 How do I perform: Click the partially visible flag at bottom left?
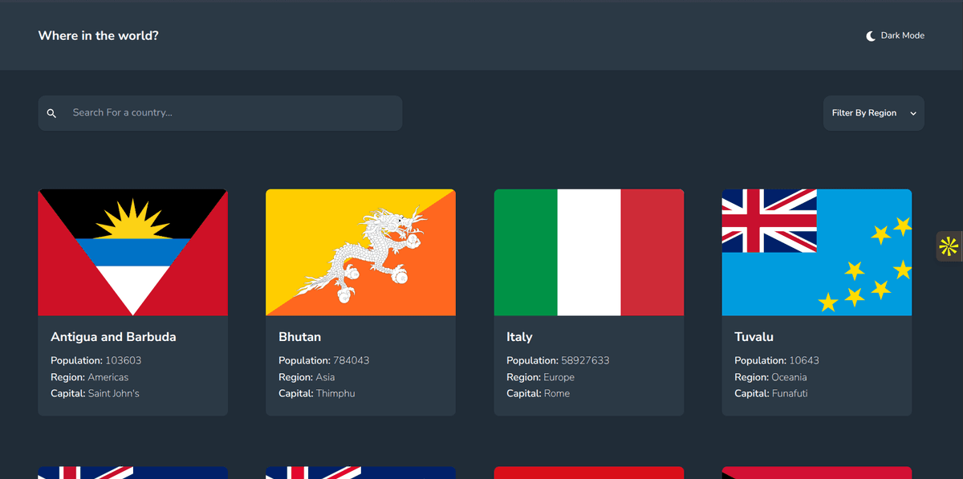coord(132,473)
